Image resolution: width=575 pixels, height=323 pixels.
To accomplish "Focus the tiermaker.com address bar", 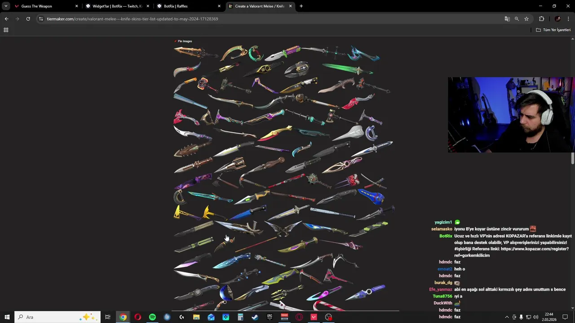I will (x=270, y=19).
